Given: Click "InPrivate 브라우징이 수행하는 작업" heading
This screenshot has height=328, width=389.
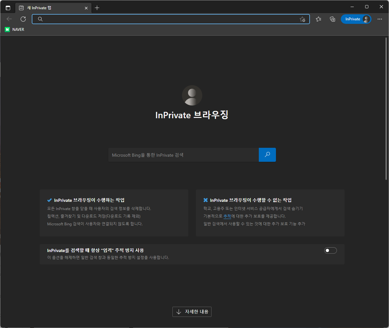Looking at the screenshot, I should [89, 200].
